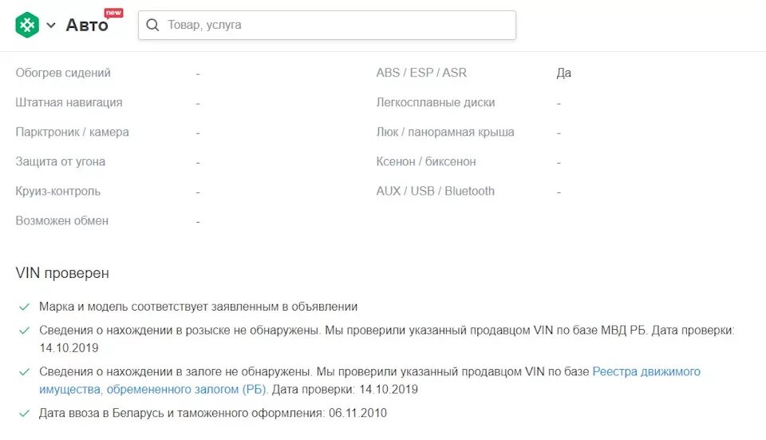Click the AUX / USB / Bluetooth label
Screen dimensions: 766x440
coord(436,191)
